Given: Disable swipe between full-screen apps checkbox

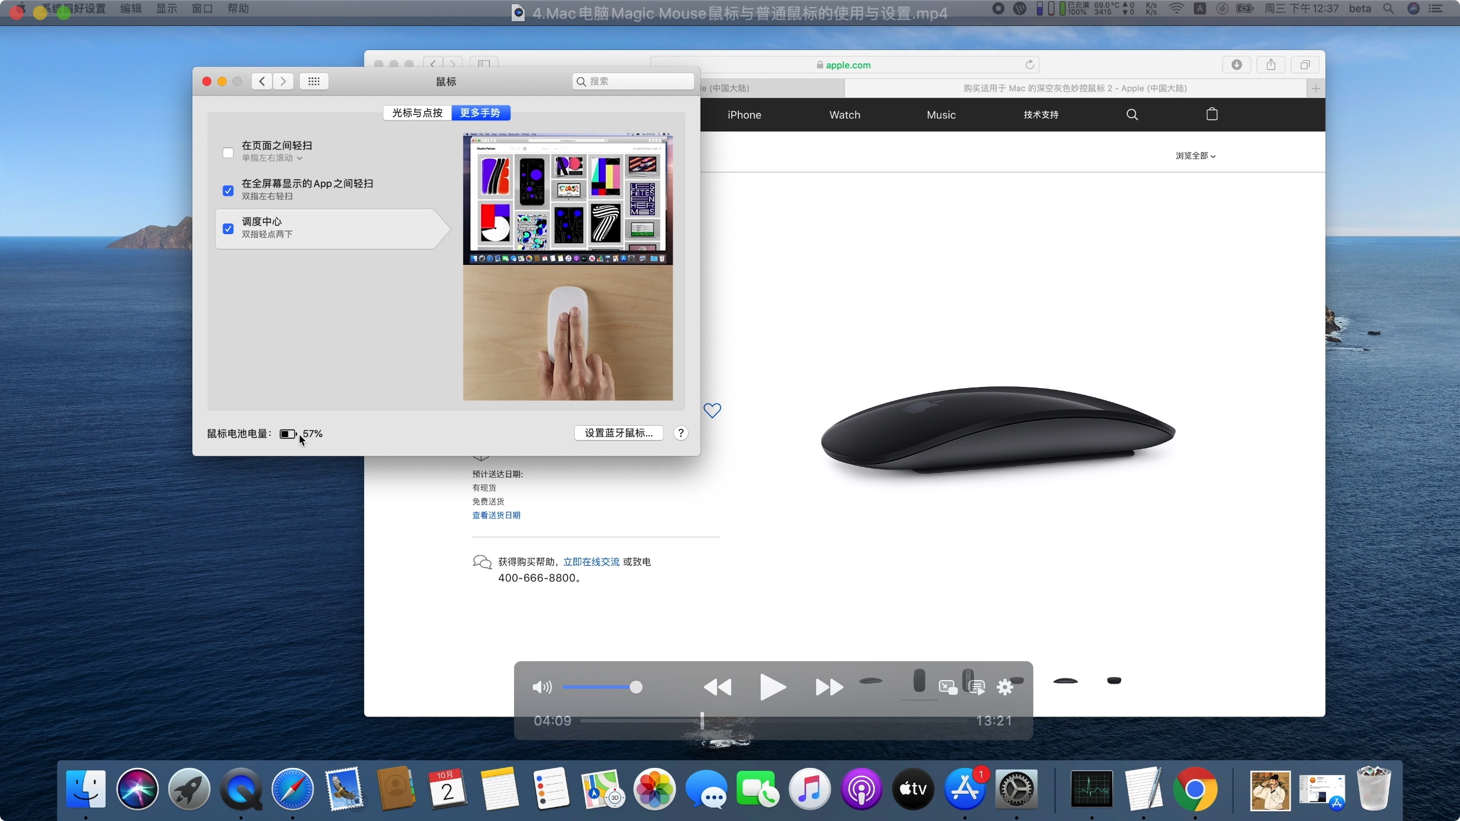Looking at the screenshot, I should pos(228,191).
